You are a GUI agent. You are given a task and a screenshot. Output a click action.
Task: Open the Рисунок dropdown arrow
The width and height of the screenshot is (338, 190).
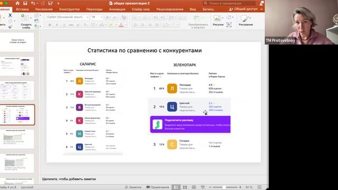(x=223, y=18)
